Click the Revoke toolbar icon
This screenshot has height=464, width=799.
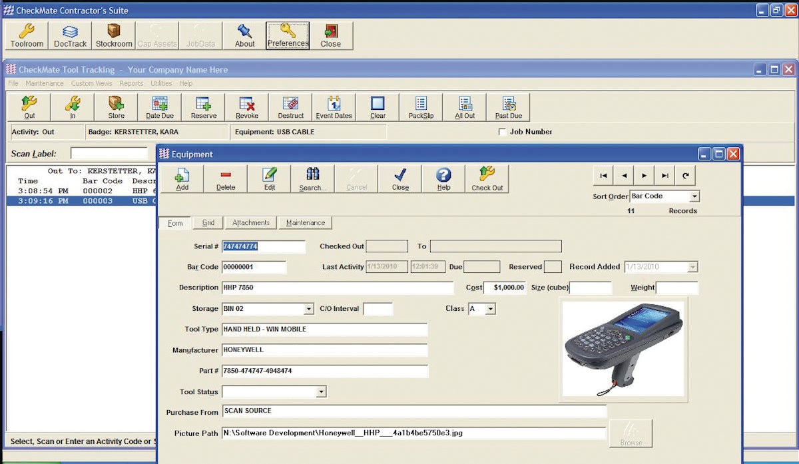247,107
